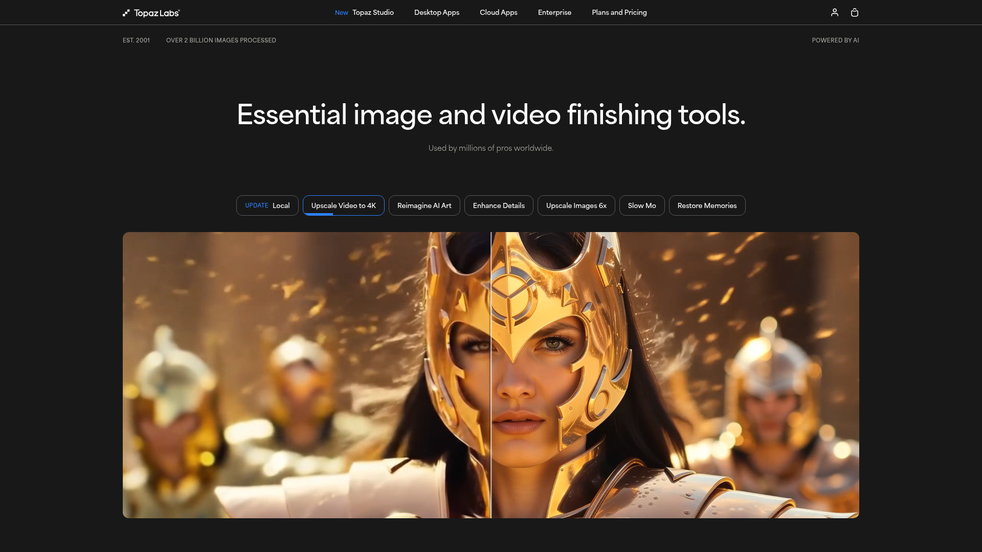The image size is (982, 552).
Task: Click the New badge beside Topaz Studio
Action: tap(341, 12)
